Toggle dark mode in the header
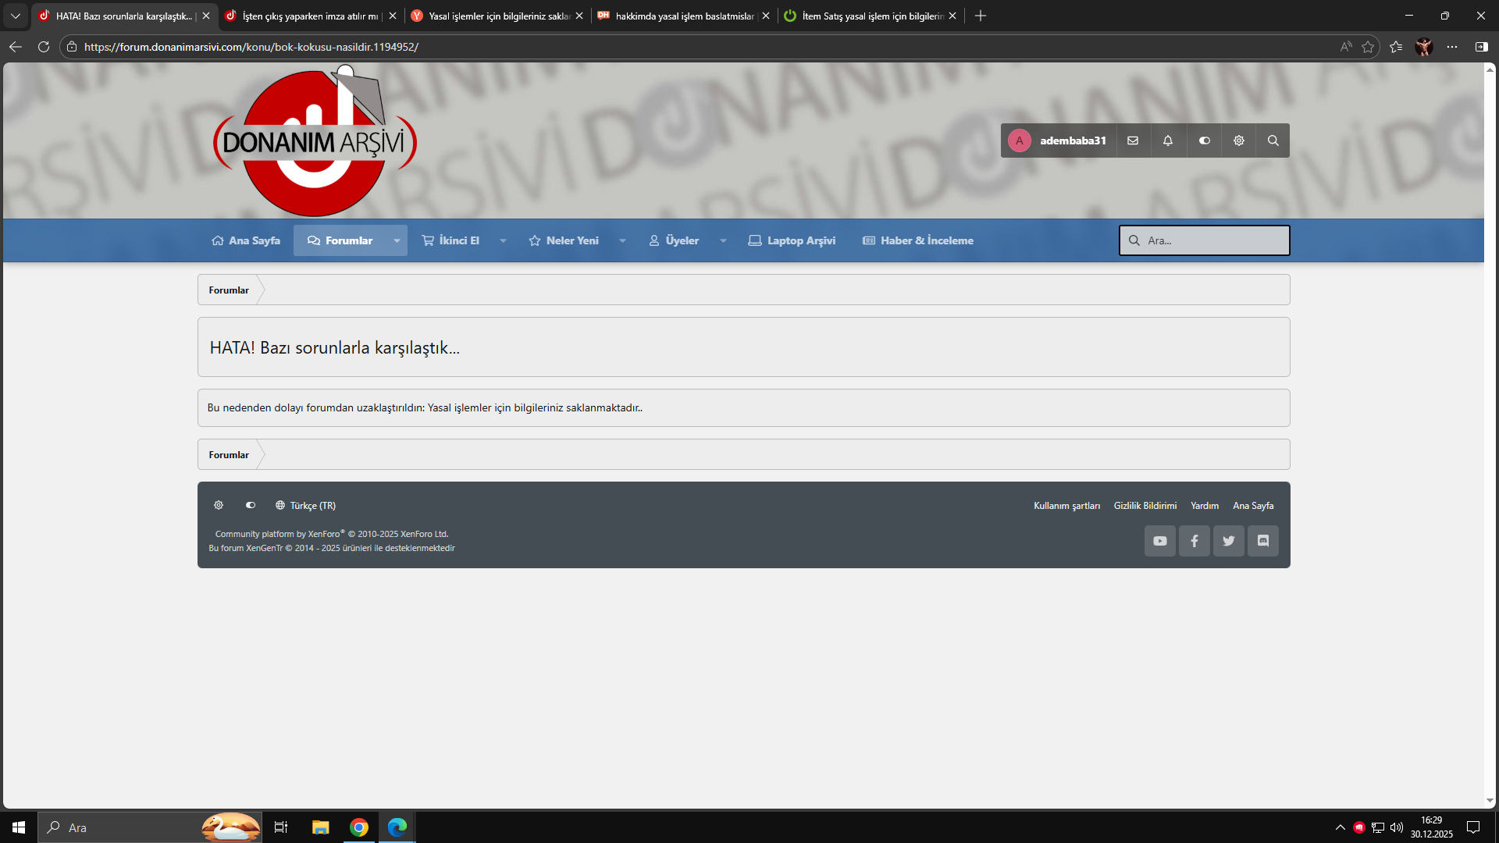This screenshot has height=843, width=1499. click(x=1205, y=140)
